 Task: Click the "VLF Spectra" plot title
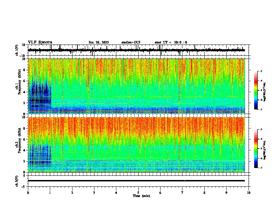[x=40, y=42]
